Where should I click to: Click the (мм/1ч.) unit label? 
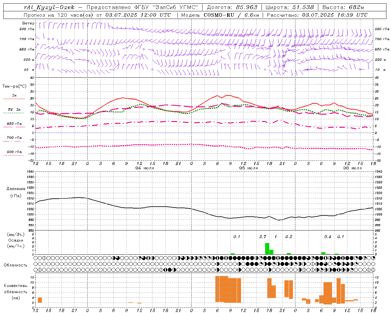point(16,246)
